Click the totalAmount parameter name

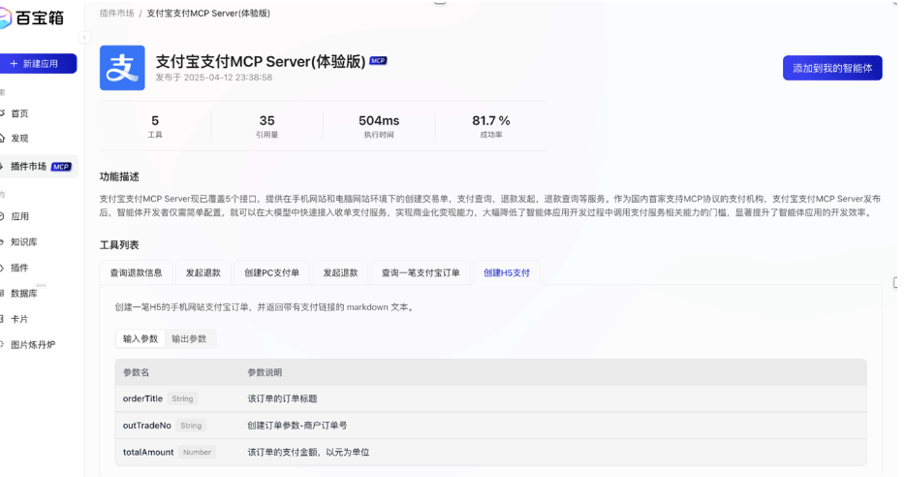pos(148,452)
